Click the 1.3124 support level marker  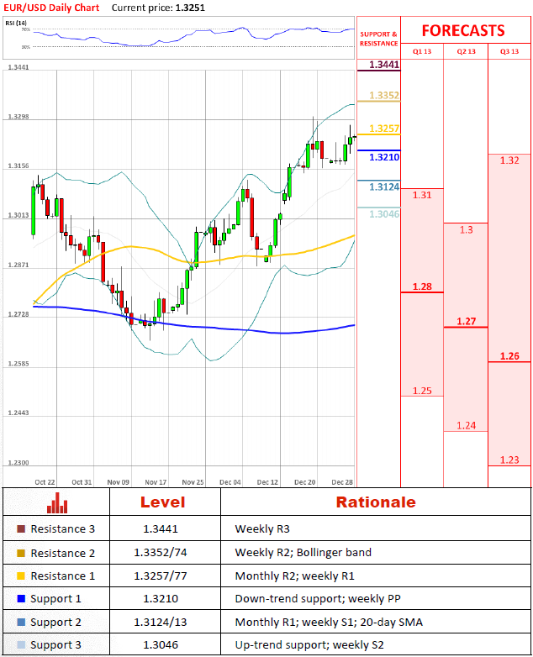384,187
